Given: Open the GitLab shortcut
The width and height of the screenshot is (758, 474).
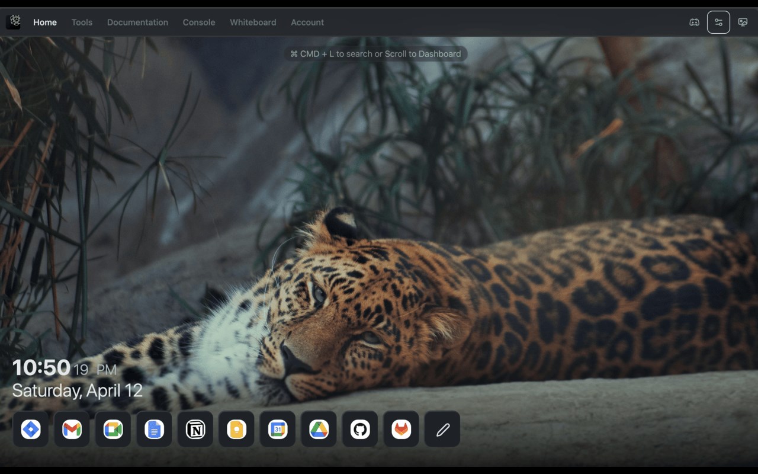Looking at the screenshot, I should [x=401, y=429].
